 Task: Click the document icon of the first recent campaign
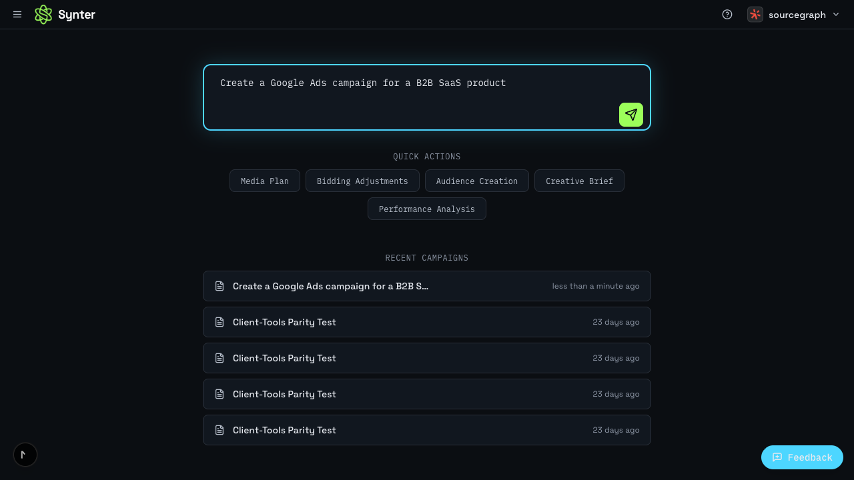(x=220, y=286)
